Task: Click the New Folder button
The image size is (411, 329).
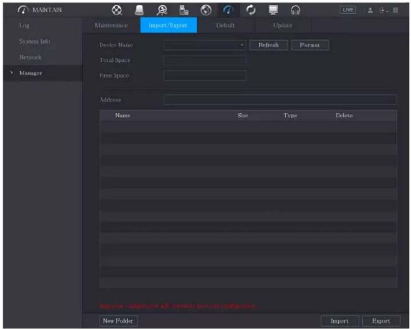Action: (x=118, y=320)
